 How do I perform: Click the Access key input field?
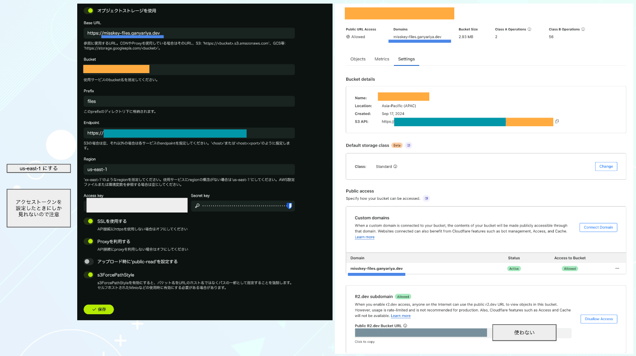coord(135,205)
